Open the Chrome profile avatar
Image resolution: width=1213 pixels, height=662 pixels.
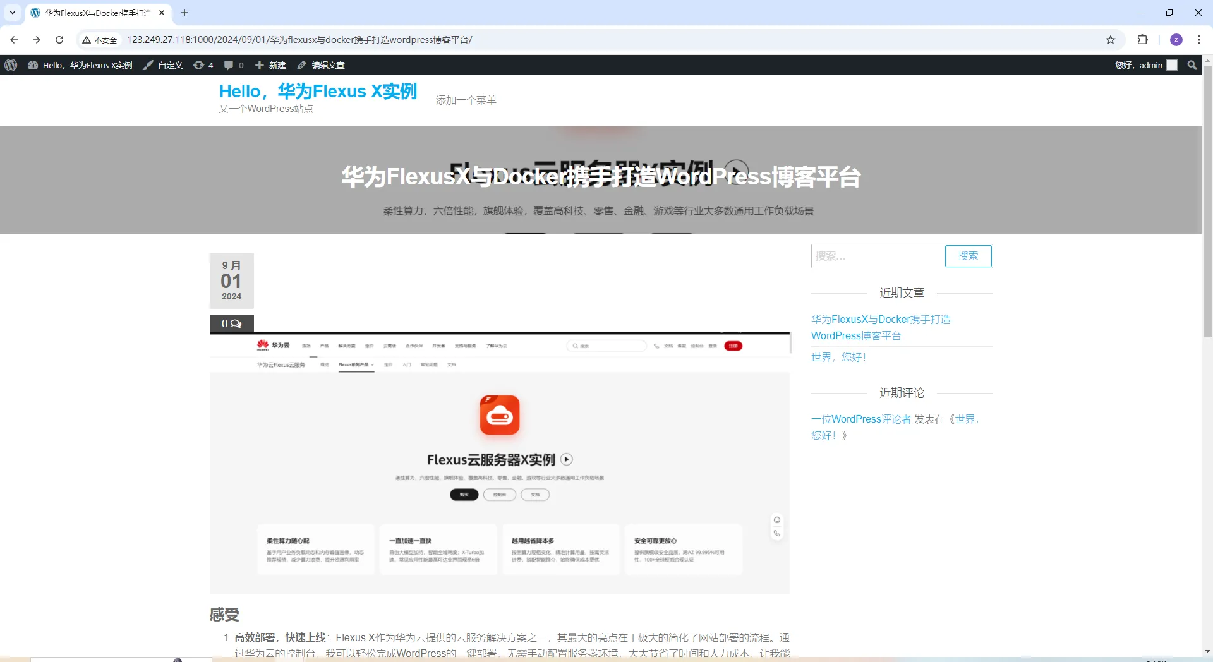[1176, 40]
